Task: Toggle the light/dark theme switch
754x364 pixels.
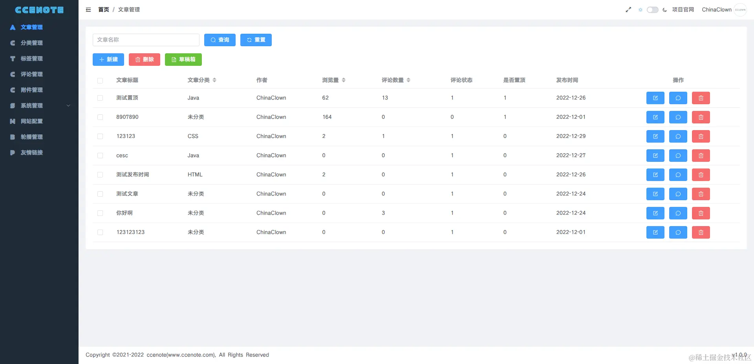Action: pos(653,10)
